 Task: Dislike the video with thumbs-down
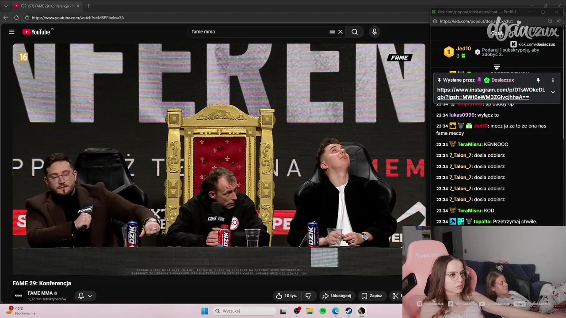point(309,296)
